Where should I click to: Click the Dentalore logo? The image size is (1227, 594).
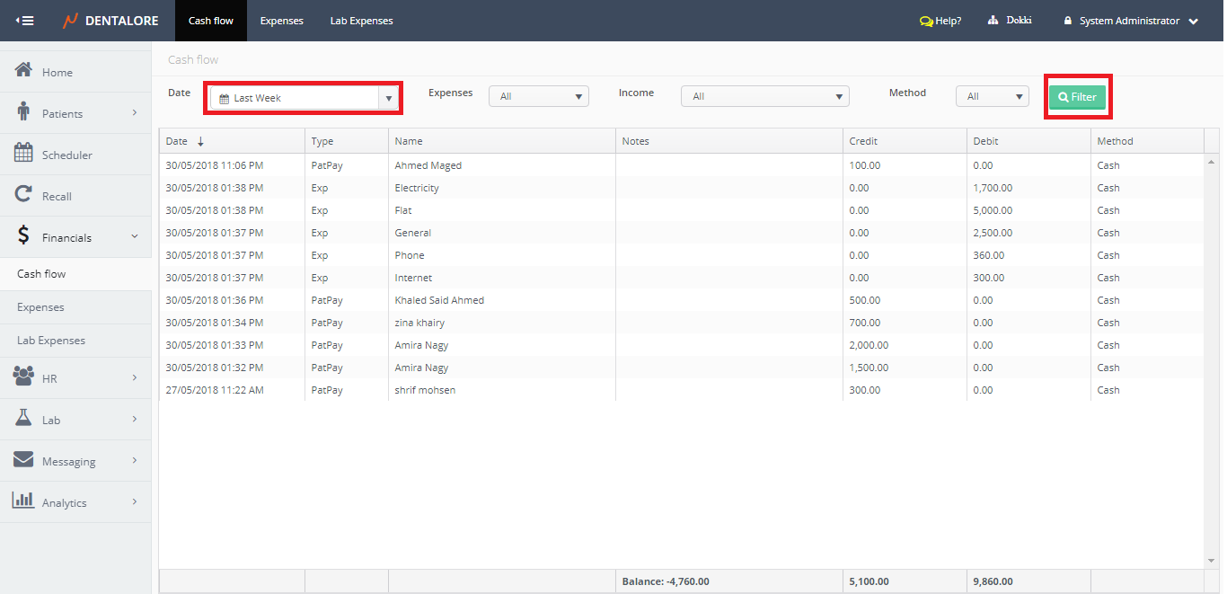pos(110,21)
